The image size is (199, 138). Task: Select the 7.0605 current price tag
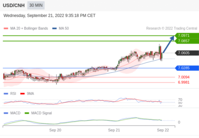pos(187,53)
